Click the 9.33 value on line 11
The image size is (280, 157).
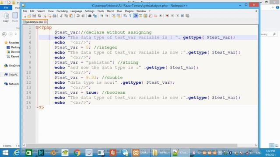tap(91, 78)
